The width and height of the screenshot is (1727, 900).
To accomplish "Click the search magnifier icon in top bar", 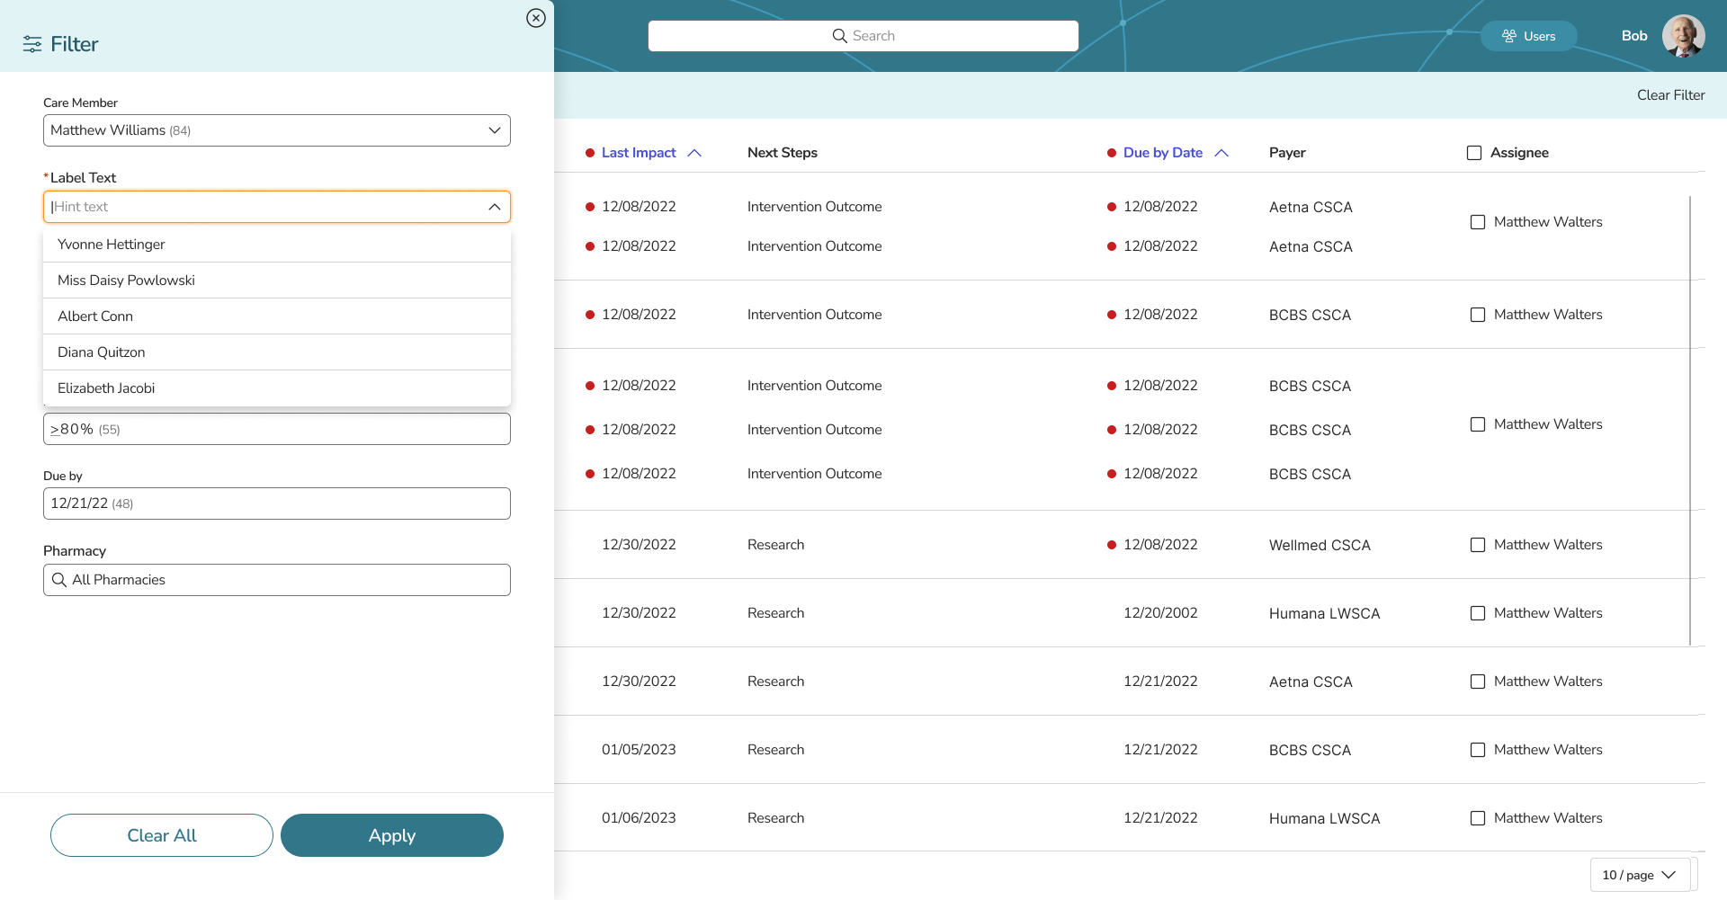I will [839, 36].
